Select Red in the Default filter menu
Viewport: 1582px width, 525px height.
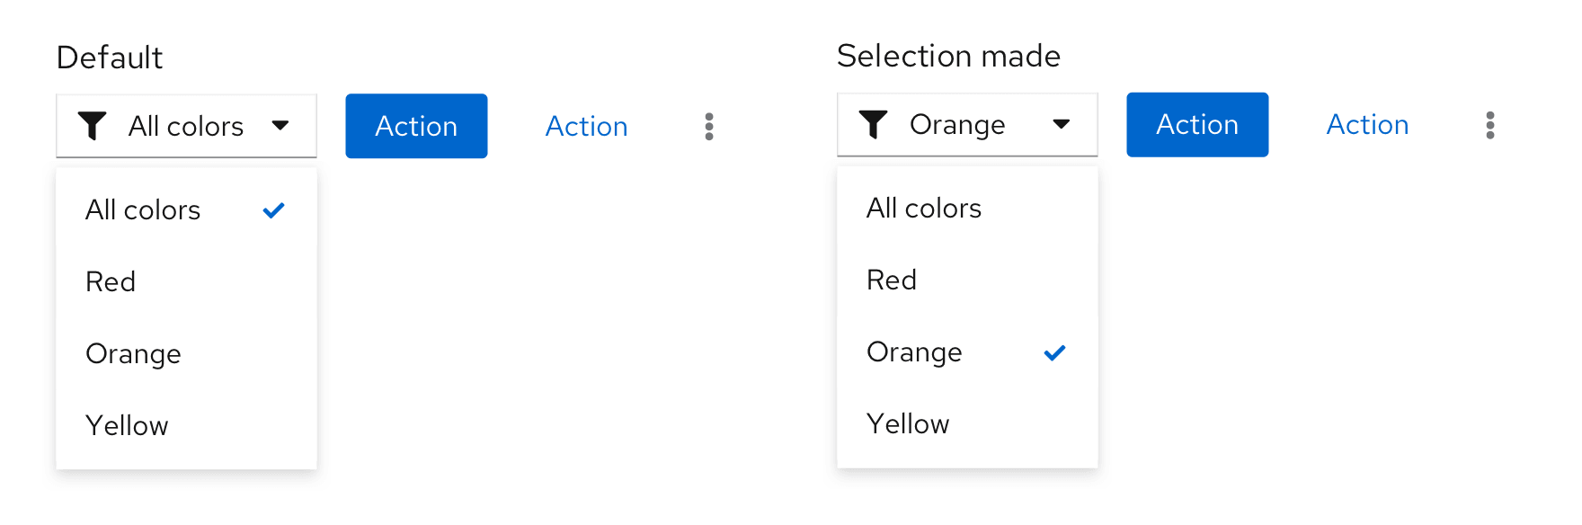coord(111,281)
